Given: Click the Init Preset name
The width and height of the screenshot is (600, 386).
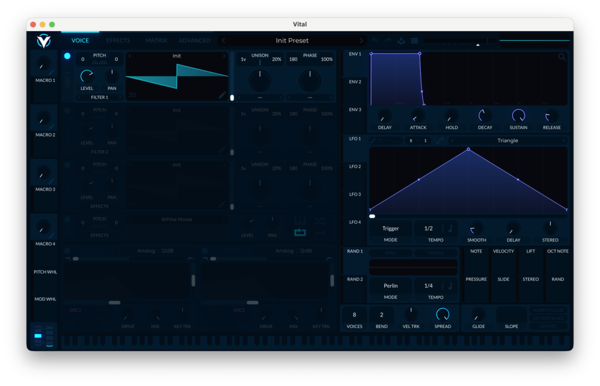Looking at the screenshot, I should click(x=292, y=41).
